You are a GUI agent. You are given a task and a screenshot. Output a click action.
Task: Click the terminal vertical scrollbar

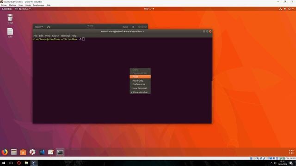pos(212,101)
